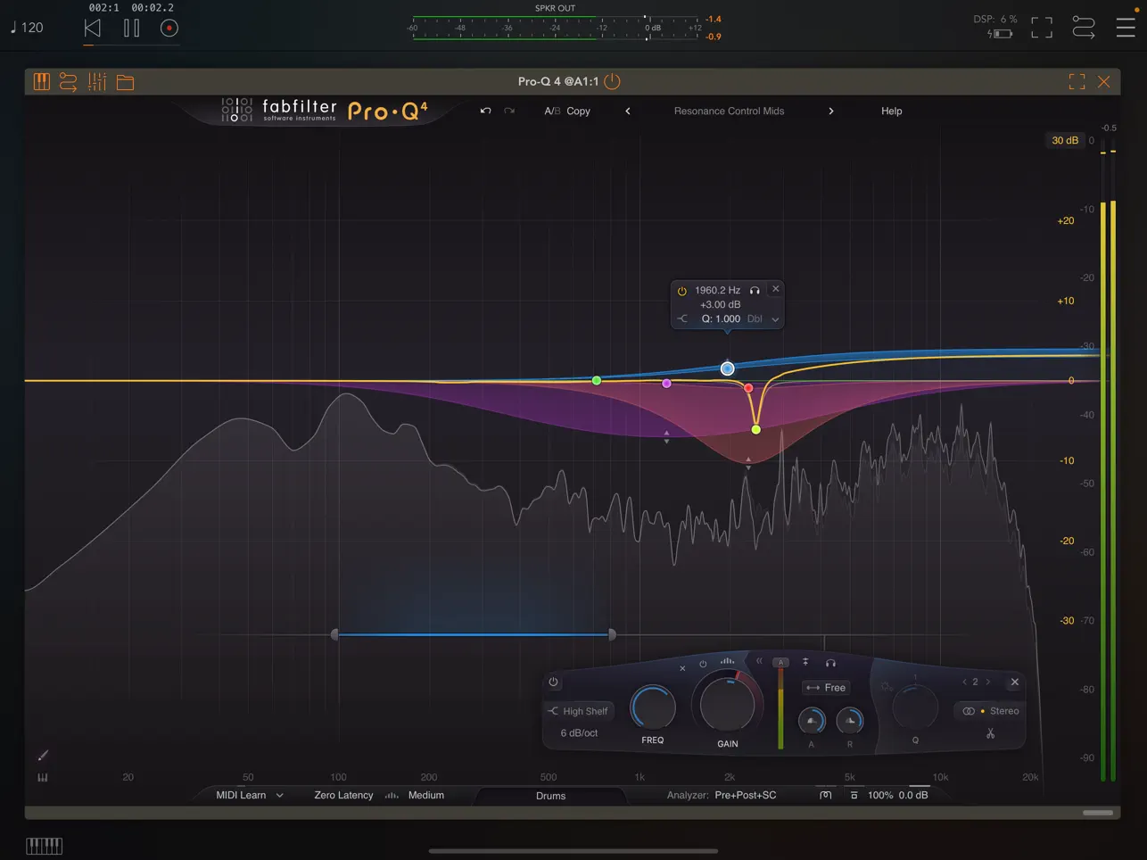Switch to the Drums tab
Screen dimensions: 1147x860
tap(550, 795)
